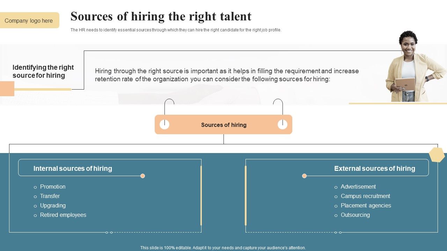
Task: Click left white circle on hiring banner
Action: 164,124
